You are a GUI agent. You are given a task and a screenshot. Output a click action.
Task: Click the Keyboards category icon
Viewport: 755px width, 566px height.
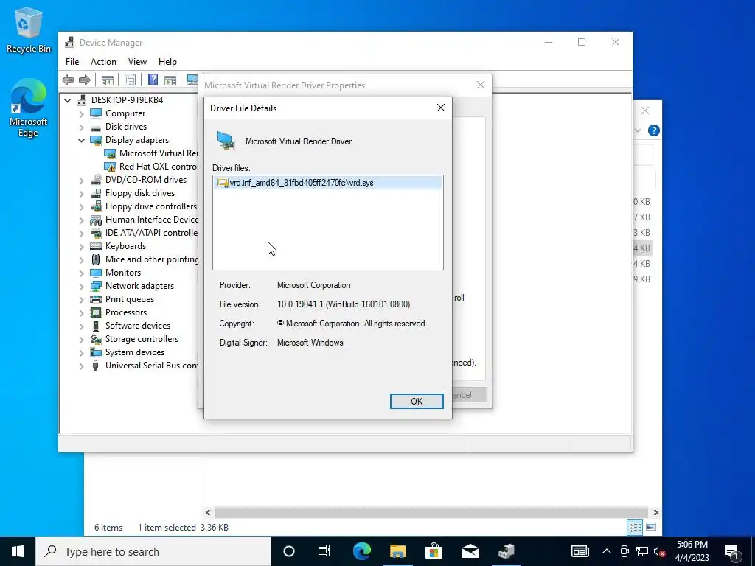[x=96, y=246]
